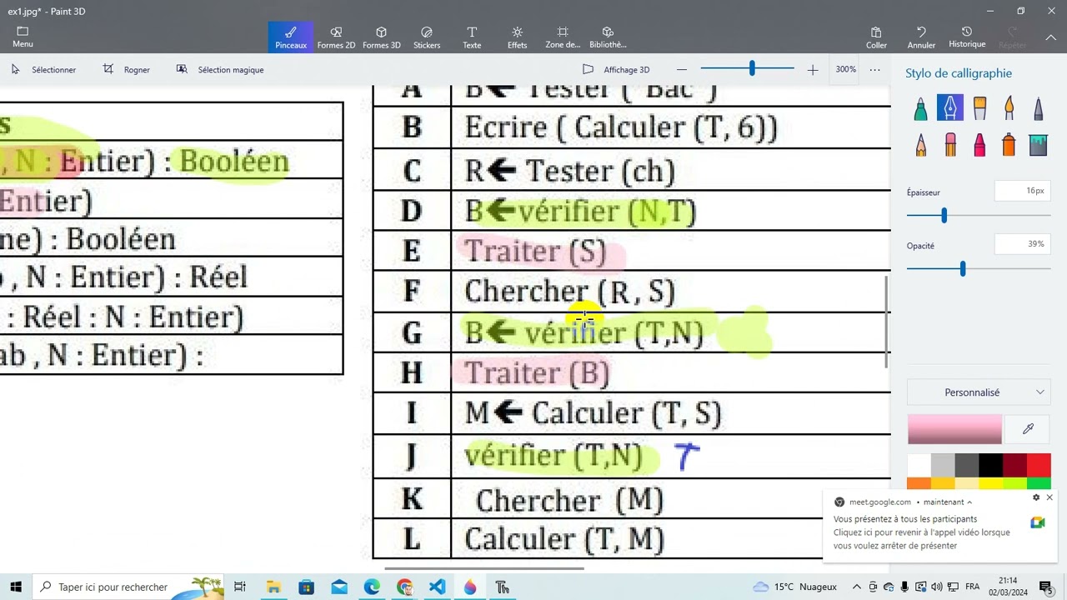Click the zoom slider handle

click(752, 69)
